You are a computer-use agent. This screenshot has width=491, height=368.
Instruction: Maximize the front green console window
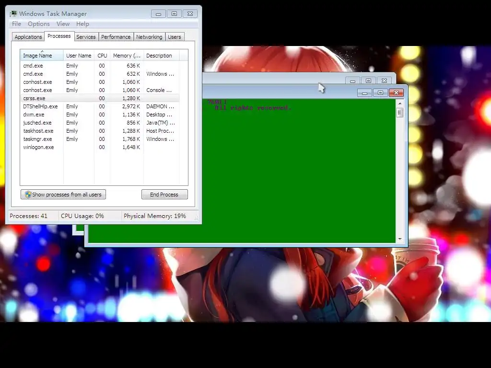click(x=380, y=93)
